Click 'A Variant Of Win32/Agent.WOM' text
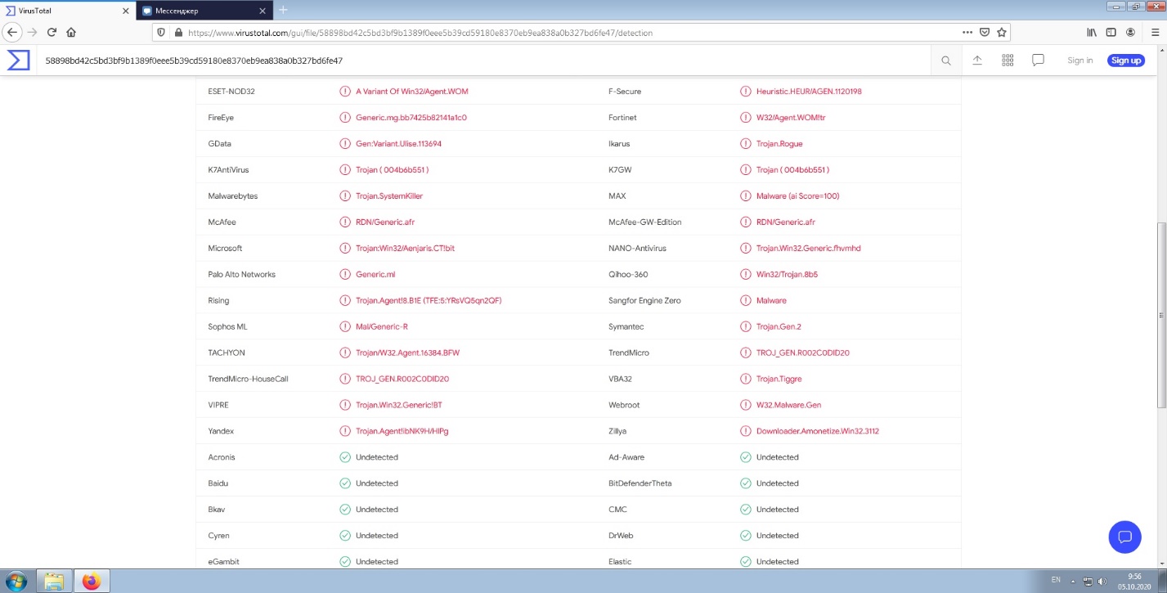The image size is (1167, 593). (x=412, y=92)
